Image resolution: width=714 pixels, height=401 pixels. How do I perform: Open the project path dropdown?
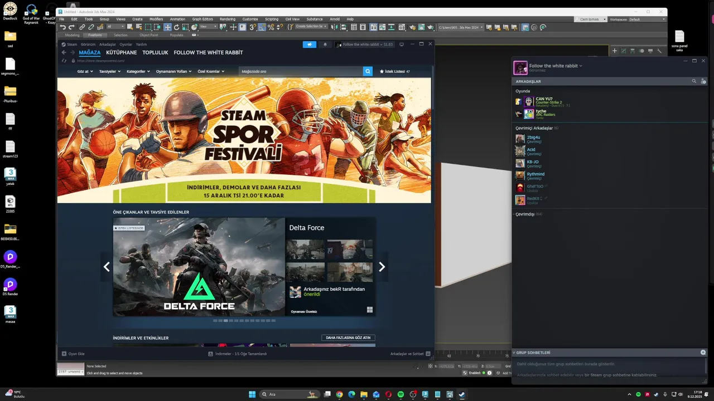pyautogui.click(x=460, y=27)
